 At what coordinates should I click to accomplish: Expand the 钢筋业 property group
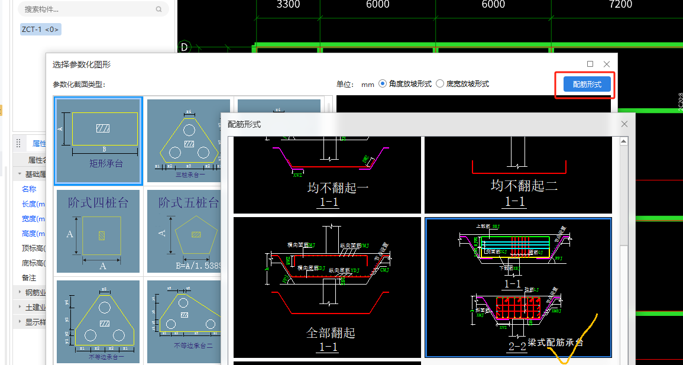[20, 292]
